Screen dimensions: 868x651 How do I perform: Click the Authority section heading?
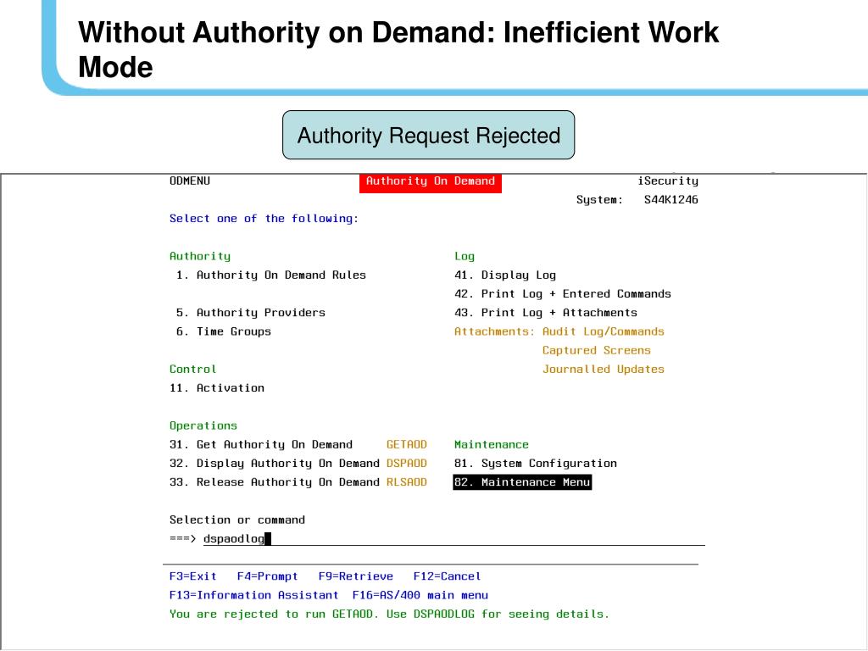(200, 256)
